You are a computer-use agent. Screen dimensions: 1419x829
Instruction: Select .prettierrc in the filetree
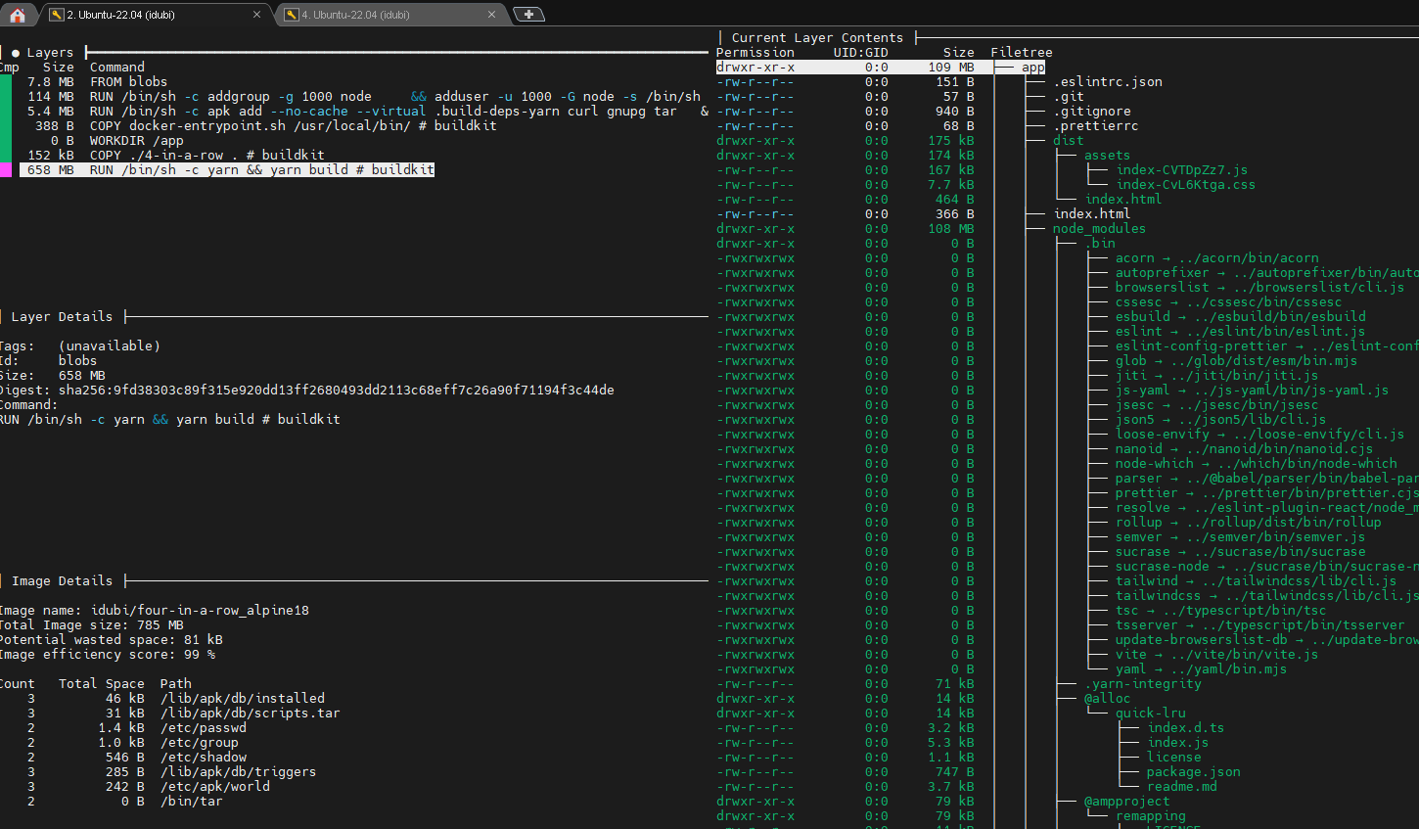click(1096, 125)
